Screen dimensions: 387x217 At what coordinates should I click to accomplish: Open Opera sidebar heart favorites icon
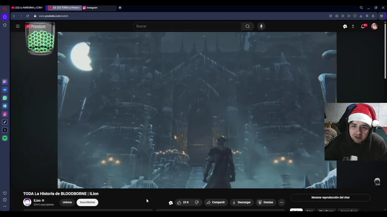tap(5, 193)
